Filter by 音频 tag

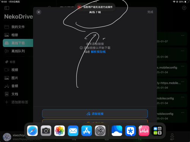click(18, 86)
